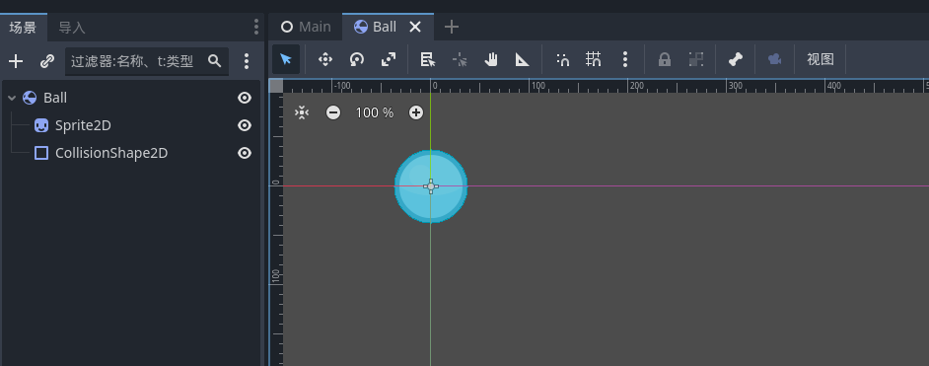This screenshot has width=929, height=366.
Task: Select the CollisionShape2D node
Action: point(111,153)
